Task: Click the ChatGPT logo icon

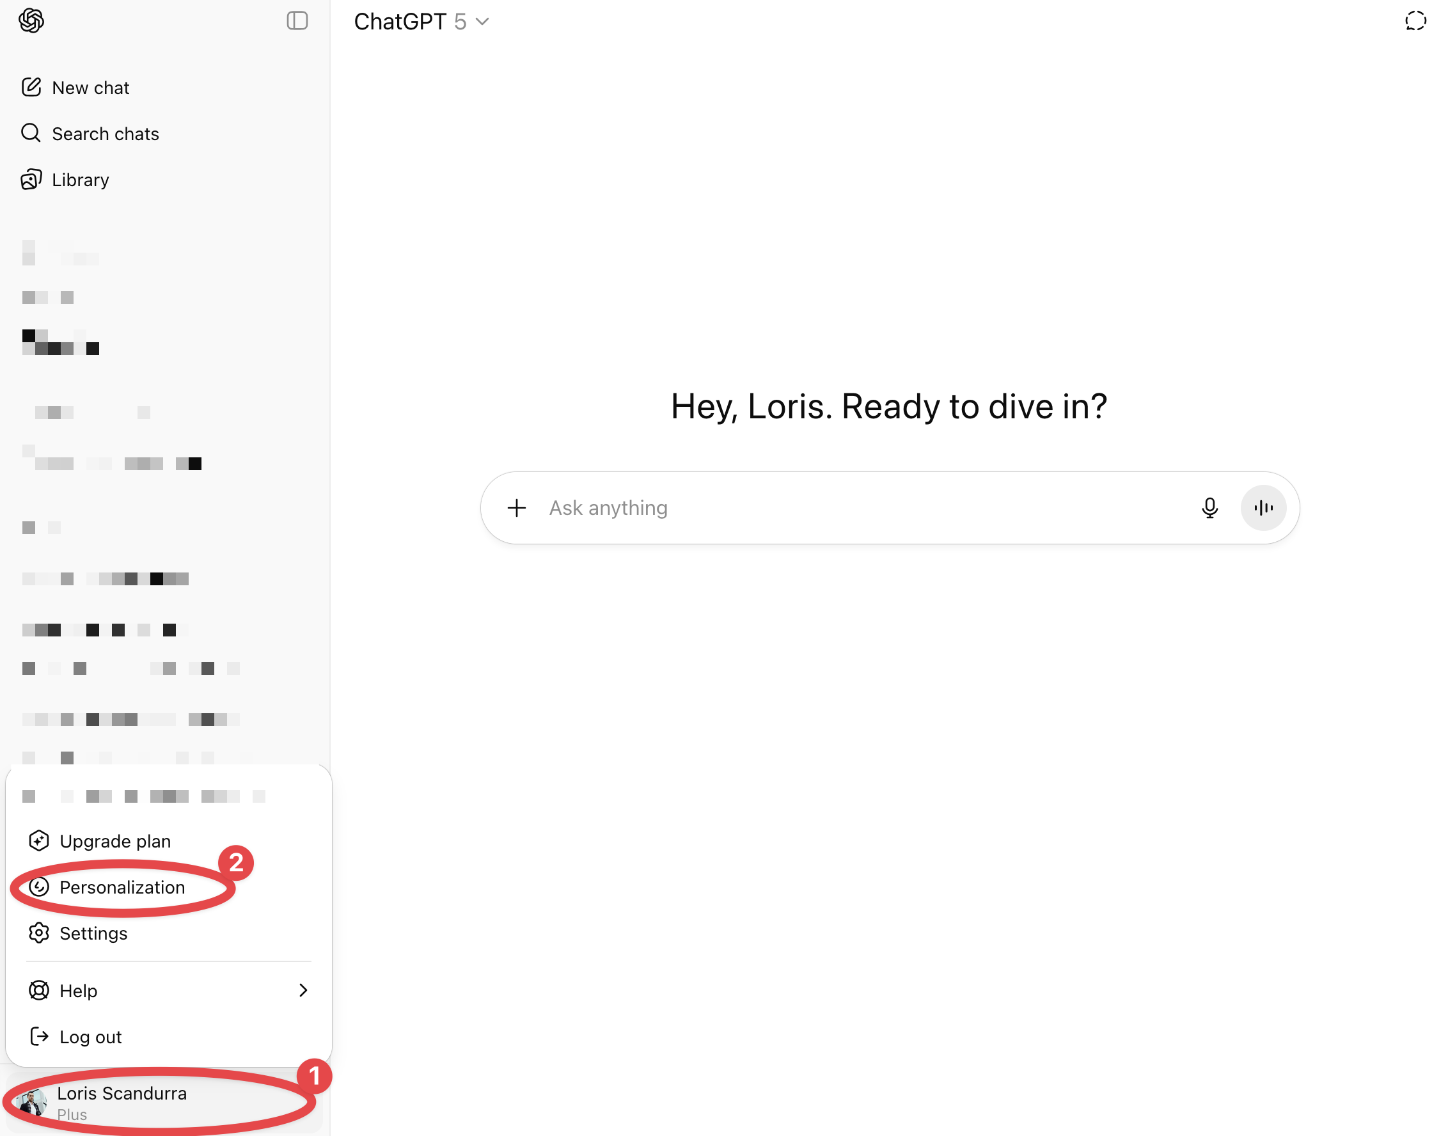Action: (x=31, y=20)
